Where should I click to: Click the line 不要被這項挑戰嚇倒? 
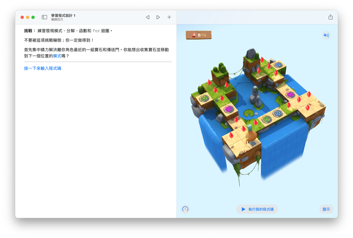point(59,40)
